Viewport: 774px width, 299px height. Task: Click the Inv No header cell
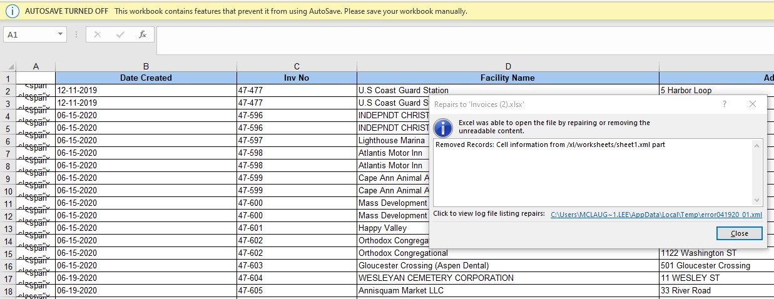297,78
